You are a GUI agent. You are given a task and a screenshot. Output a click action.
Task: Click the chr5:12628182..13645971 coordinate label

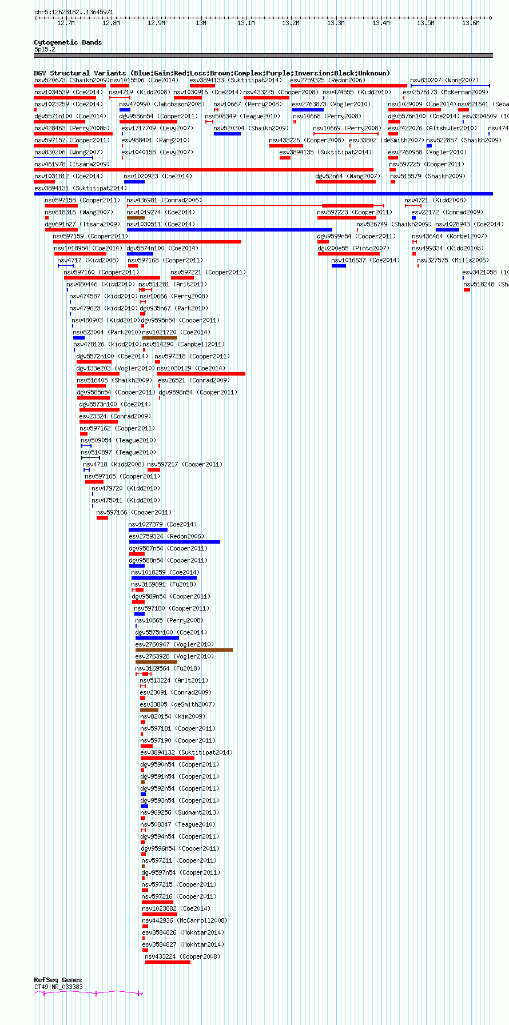74,12
